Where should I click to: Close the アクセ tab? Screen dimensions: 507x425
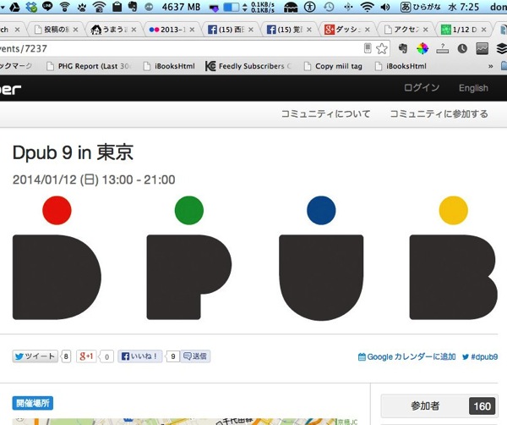426,30
